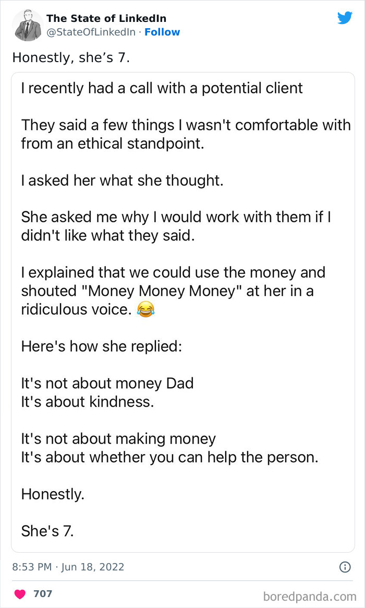This screenshot has height=608, width=365.
Task: Open The State of LinkedIn profile name
Action: pyautogui.click(x=106, y=18)
